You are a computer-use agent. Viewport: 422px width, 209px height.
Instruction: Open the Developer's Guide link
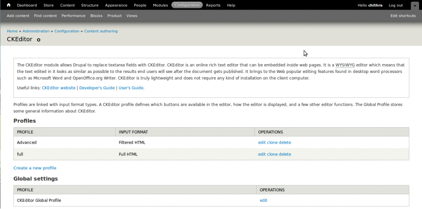pos(97,88)
